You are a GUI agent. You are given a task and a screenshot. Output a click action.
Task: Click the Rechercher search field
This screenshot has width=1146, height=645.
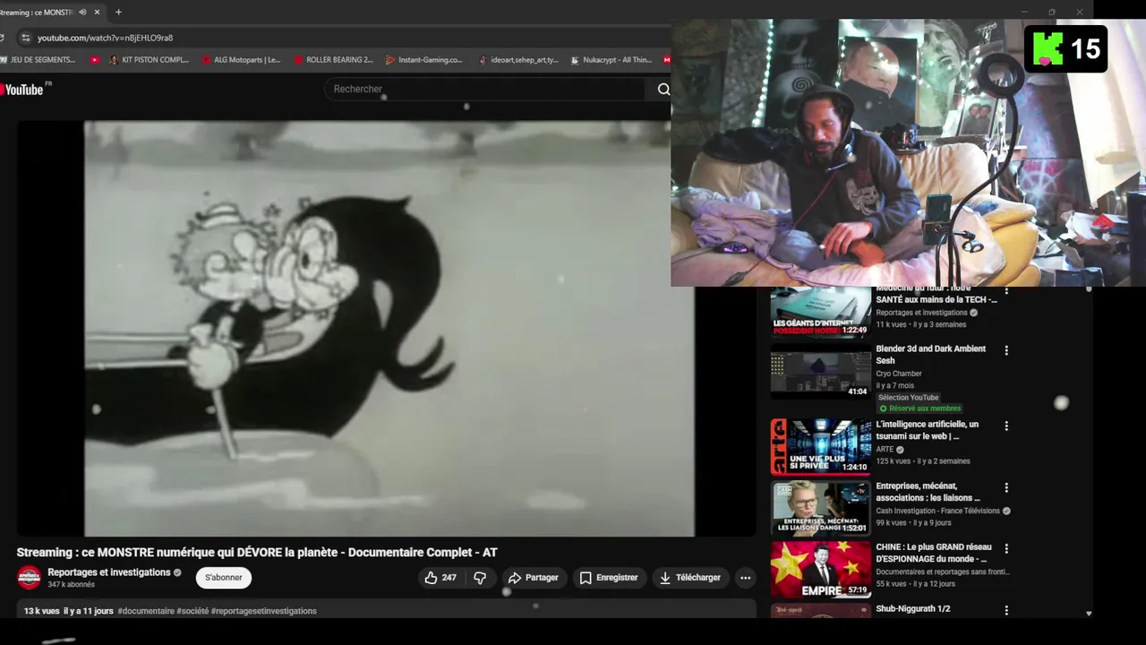(x=485, y=89)
